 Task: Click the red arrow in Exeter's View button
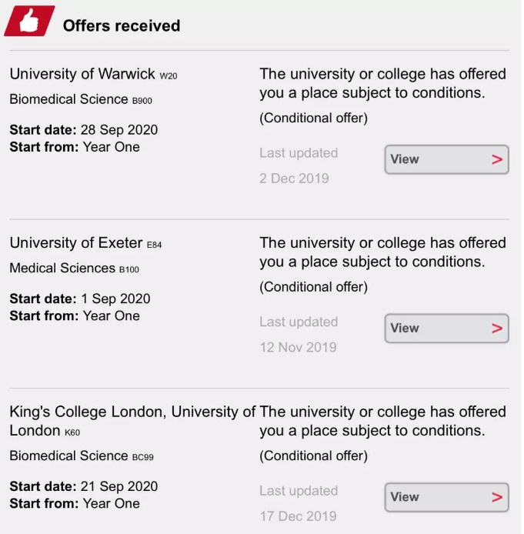click(x=497, y=329)
